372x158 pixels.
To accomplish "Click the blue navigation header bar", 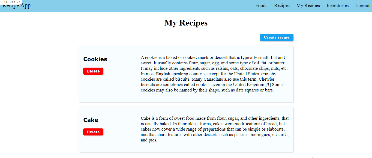I will point(136,6).
